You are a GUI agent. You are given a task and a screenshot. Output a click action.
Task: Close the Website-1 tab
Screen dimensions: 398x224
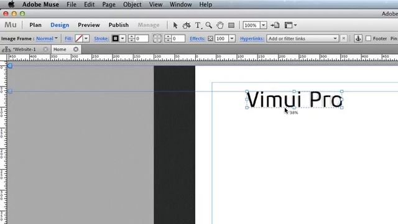click(x=45, y=49)
